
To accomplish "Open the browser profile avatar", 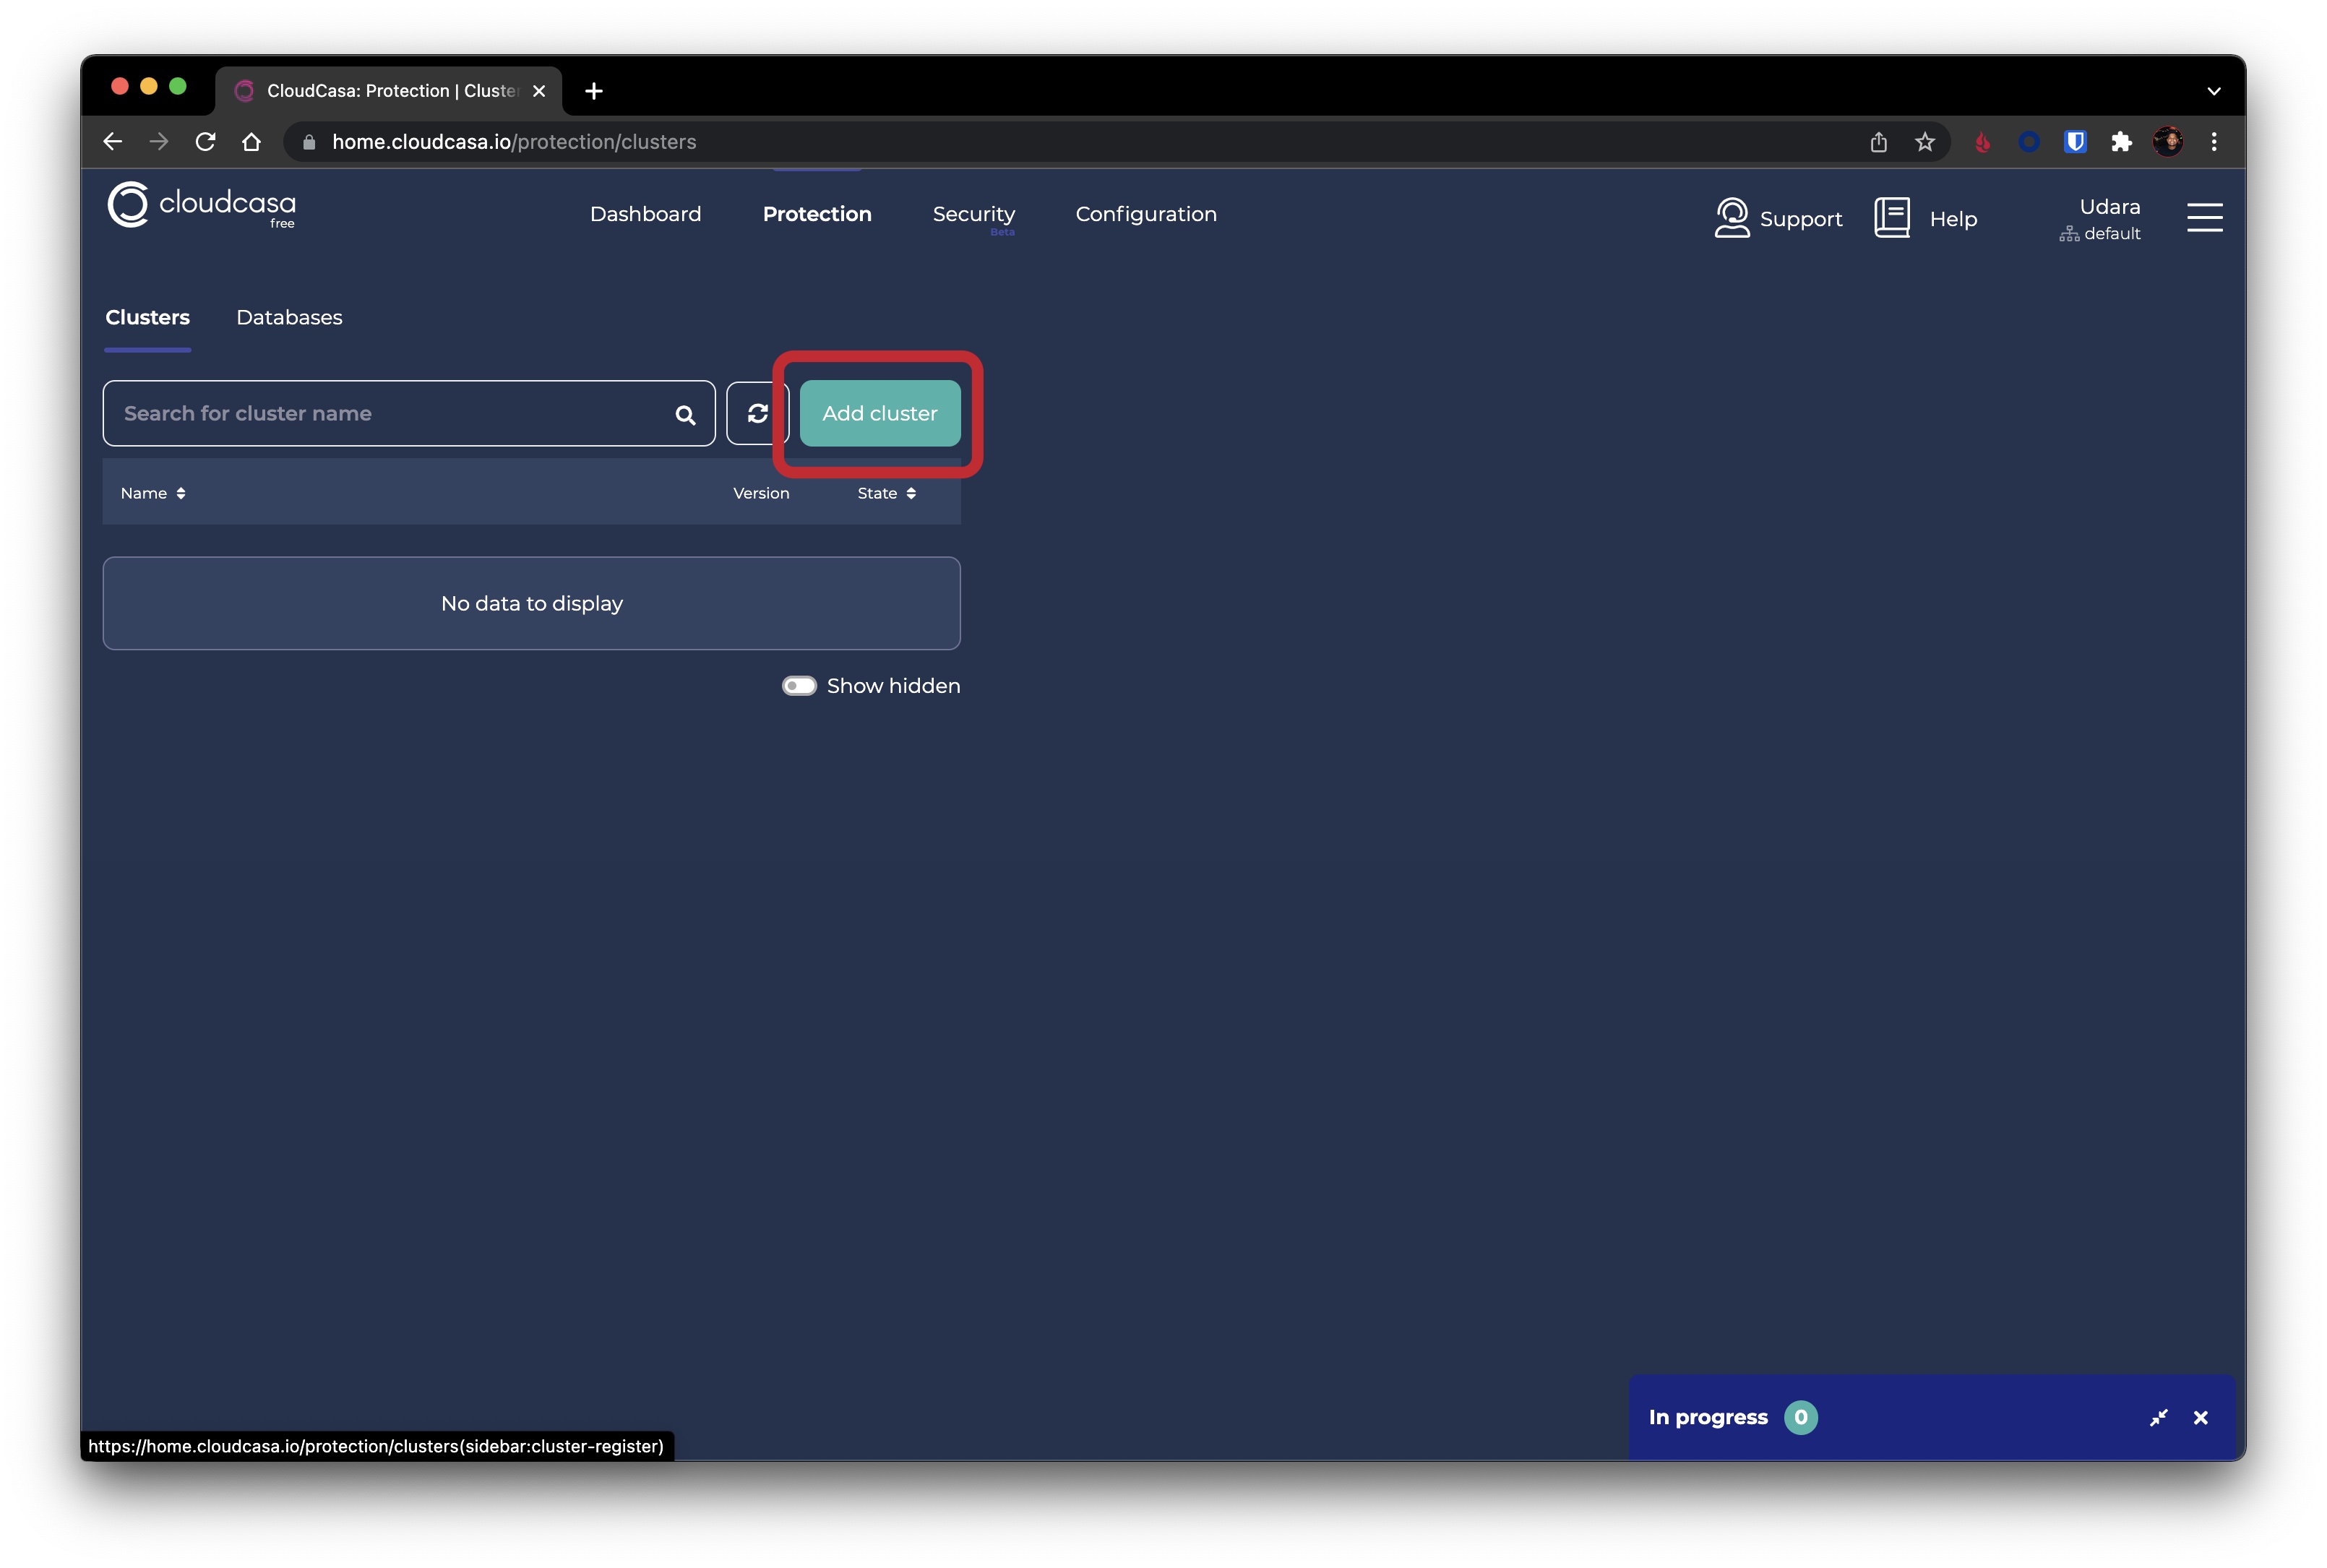I will coord(2167,142).
